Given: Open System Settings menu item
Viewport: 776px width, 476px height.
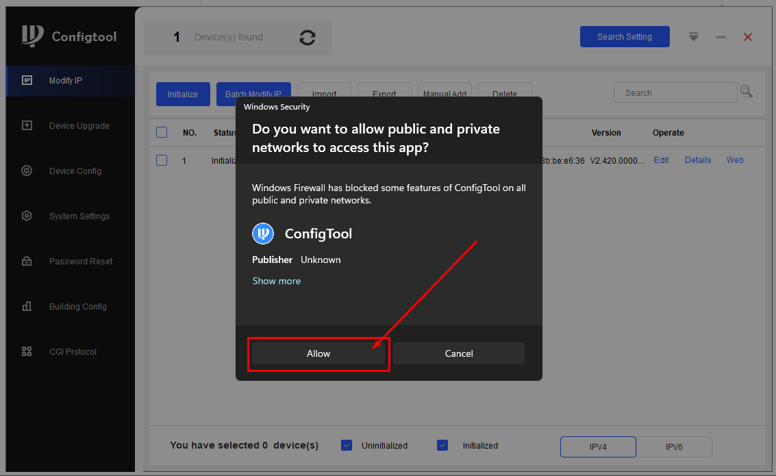Looking at the screenshot, I should click(71, 216).
